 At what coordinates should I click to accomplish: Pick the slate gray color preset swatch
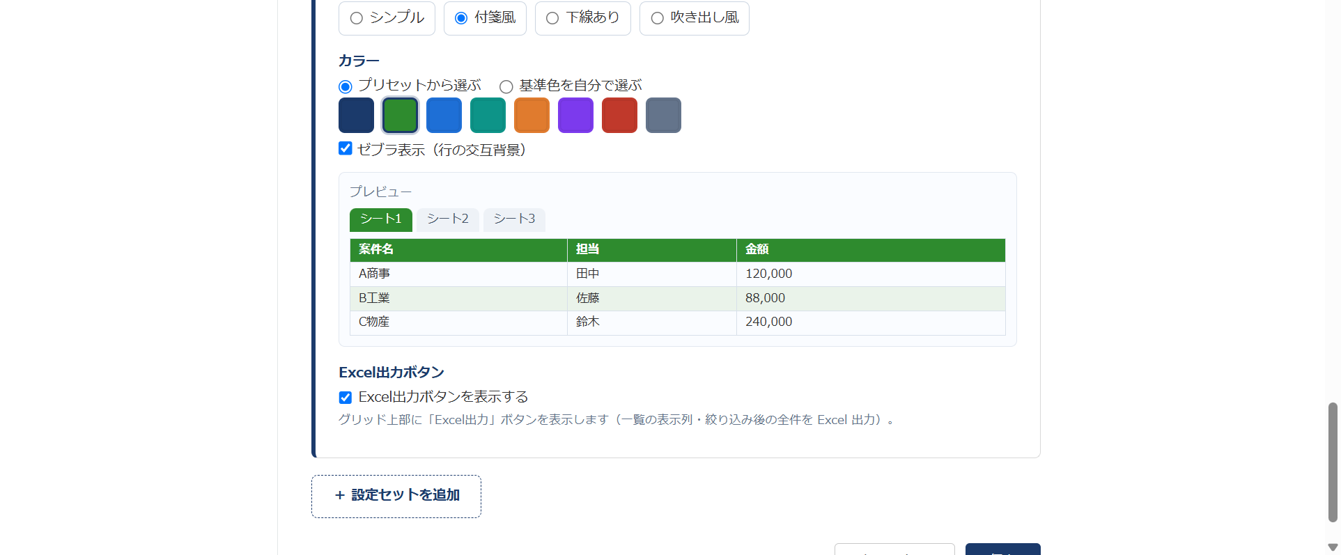point(663,115)
